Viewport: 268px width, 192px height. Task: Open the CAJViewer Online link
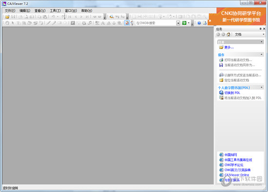tap(237, 175)
